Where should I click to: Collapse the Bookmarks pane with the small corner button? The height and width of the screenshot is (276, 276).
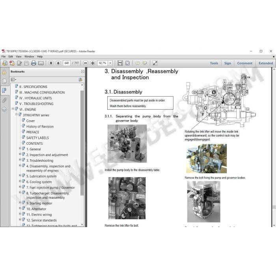[82, 71]
